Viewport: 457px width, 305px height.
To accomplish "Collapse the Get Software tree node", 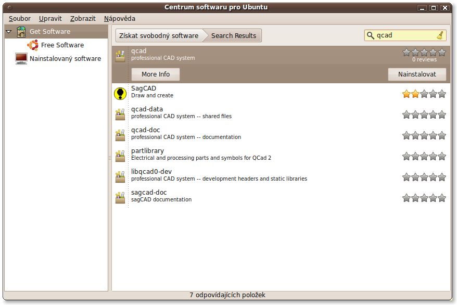I will [9, 31].
